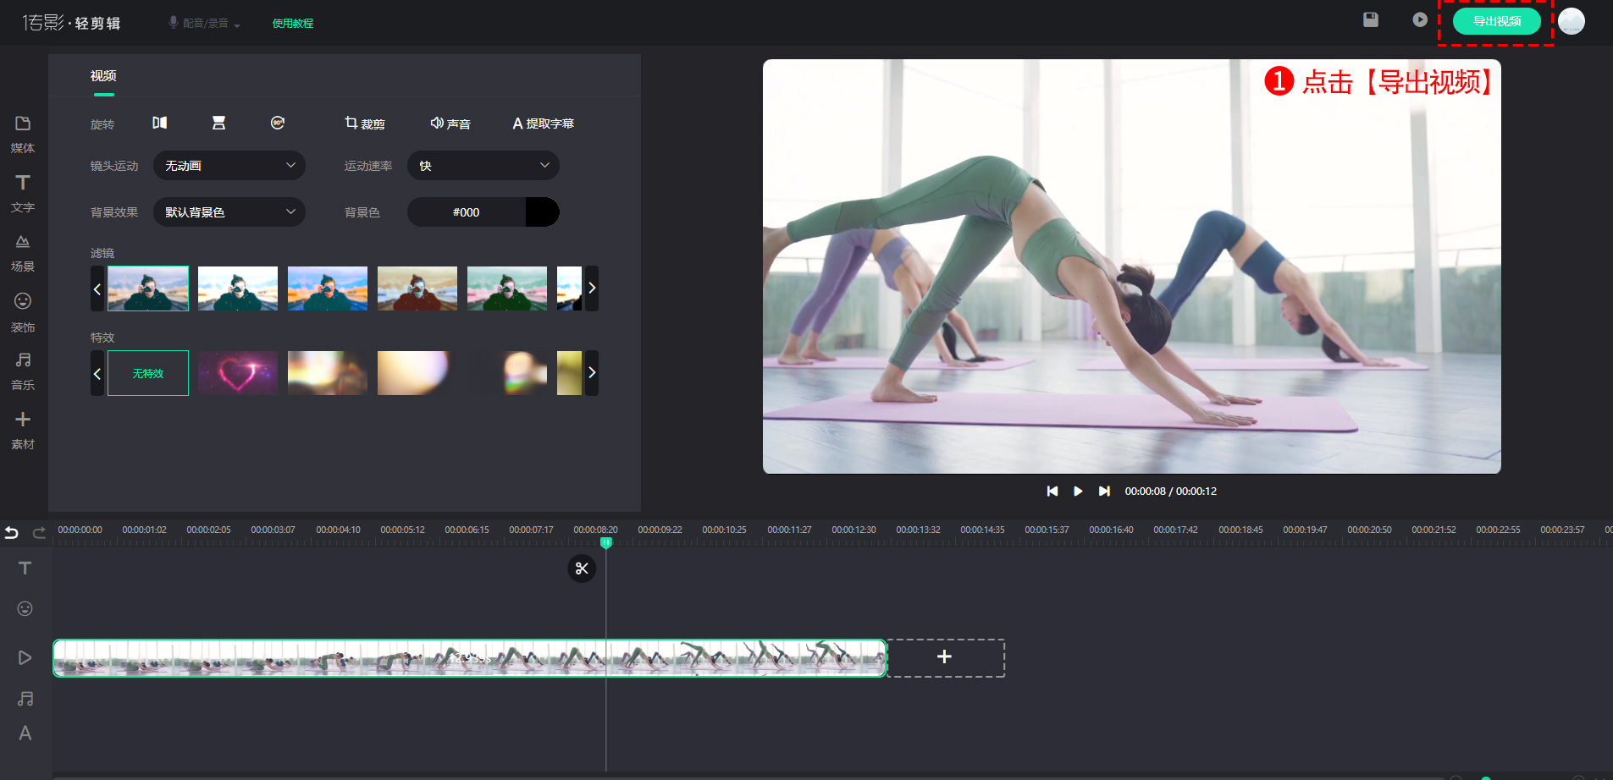Undo the last action

pyautogui.click(x=12, y=532)
